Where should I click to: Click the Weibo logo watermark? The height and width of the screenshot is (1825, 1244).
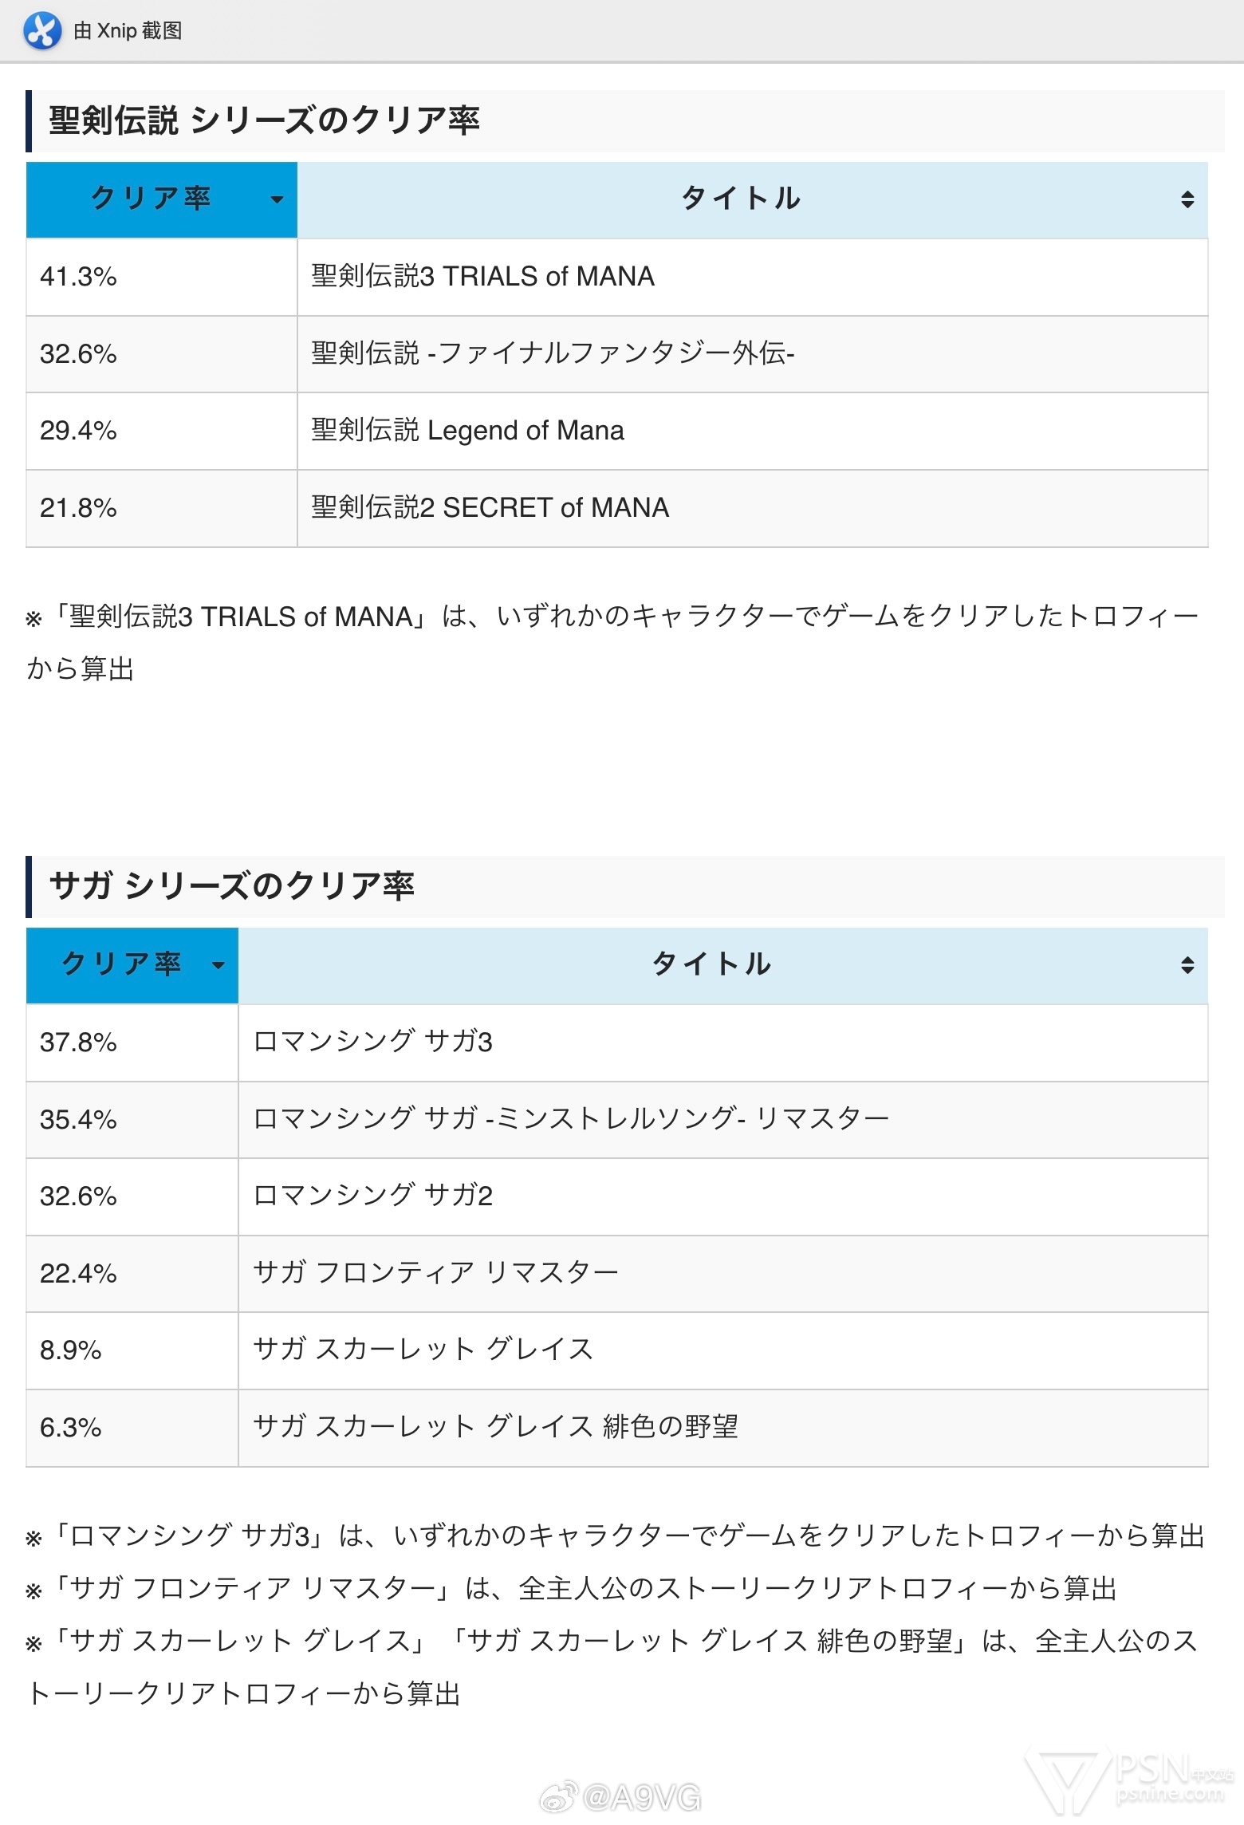pos(559,1797)
